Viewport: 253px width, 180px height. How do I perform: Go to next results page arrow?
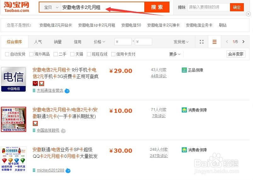(244, 42)
